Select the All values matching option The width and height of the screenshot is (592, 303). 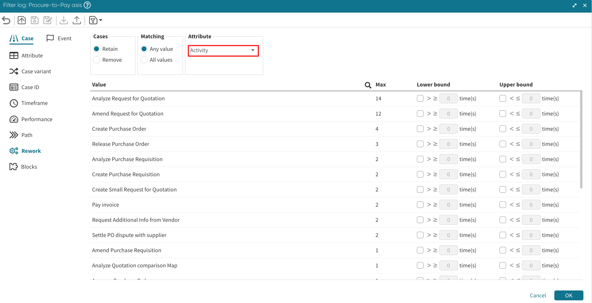click(x=144, y=60)
